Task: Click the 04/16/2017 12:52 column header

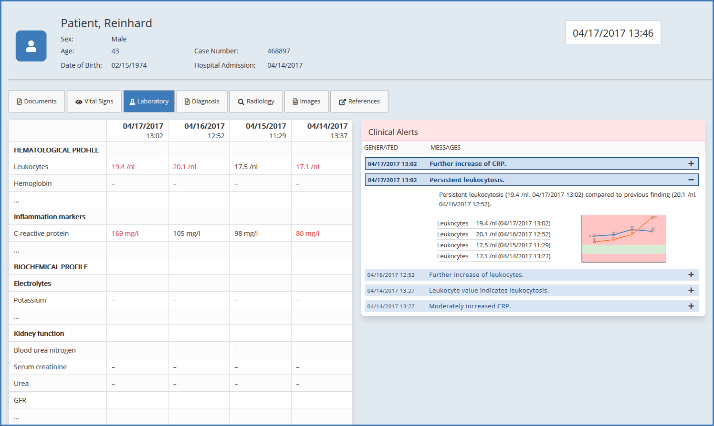Action: 199,131
